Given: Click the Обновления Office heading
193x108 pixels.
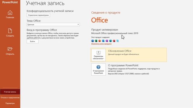Looking at the screenshot, I should 120,51.
